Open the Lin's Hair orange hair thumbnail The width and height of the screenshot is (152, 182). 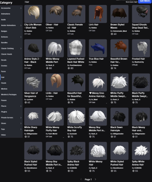click(x=98, y=14)
